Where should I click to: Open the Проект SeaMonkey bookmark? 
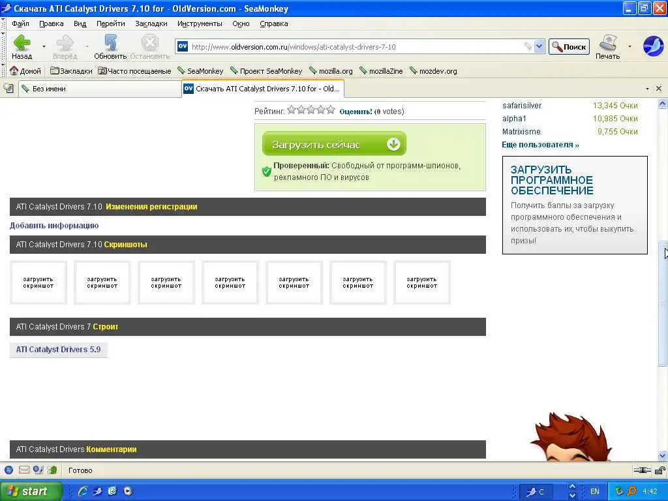click(266, 70)
